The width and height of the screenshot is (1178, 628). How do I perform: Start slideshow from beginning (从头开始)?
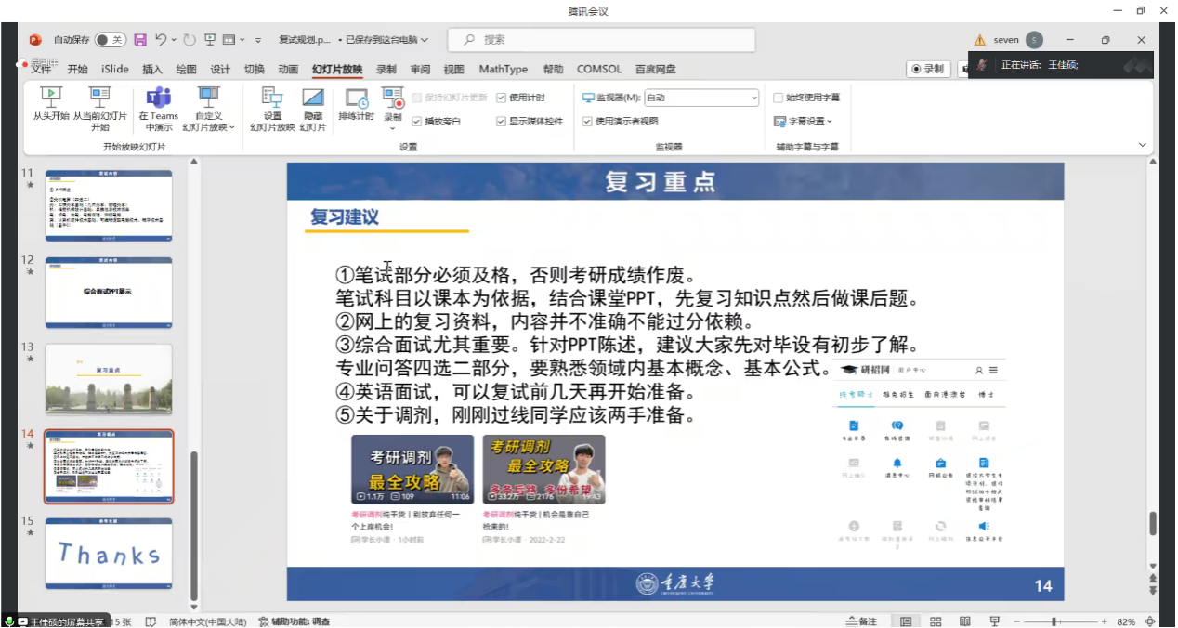point(51,102)
